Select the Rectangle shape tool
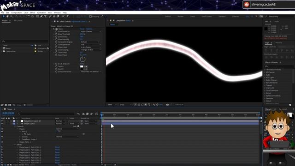 [x=38, y=17]
